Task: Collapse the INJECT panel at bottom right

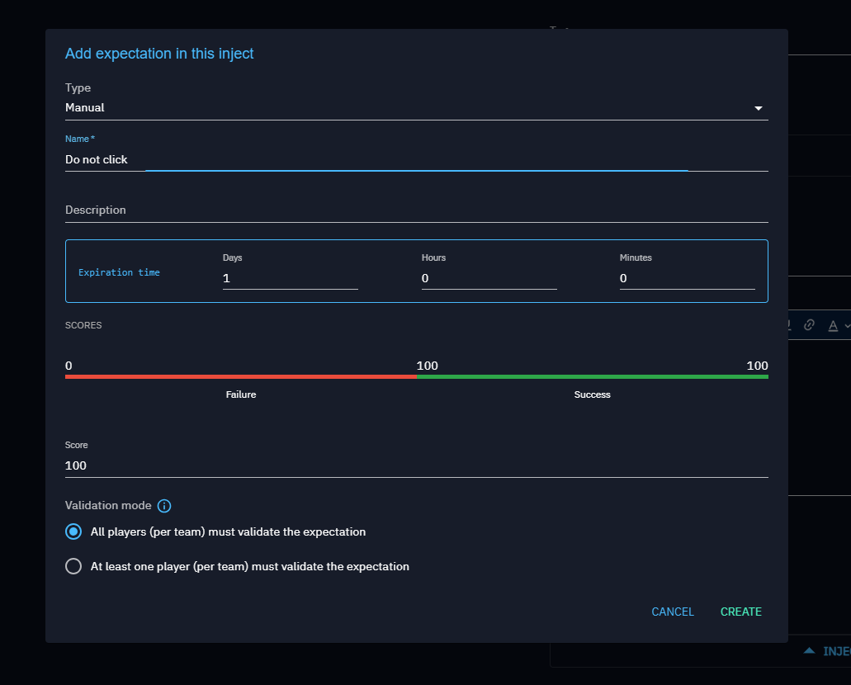Action: pos(810,650)
